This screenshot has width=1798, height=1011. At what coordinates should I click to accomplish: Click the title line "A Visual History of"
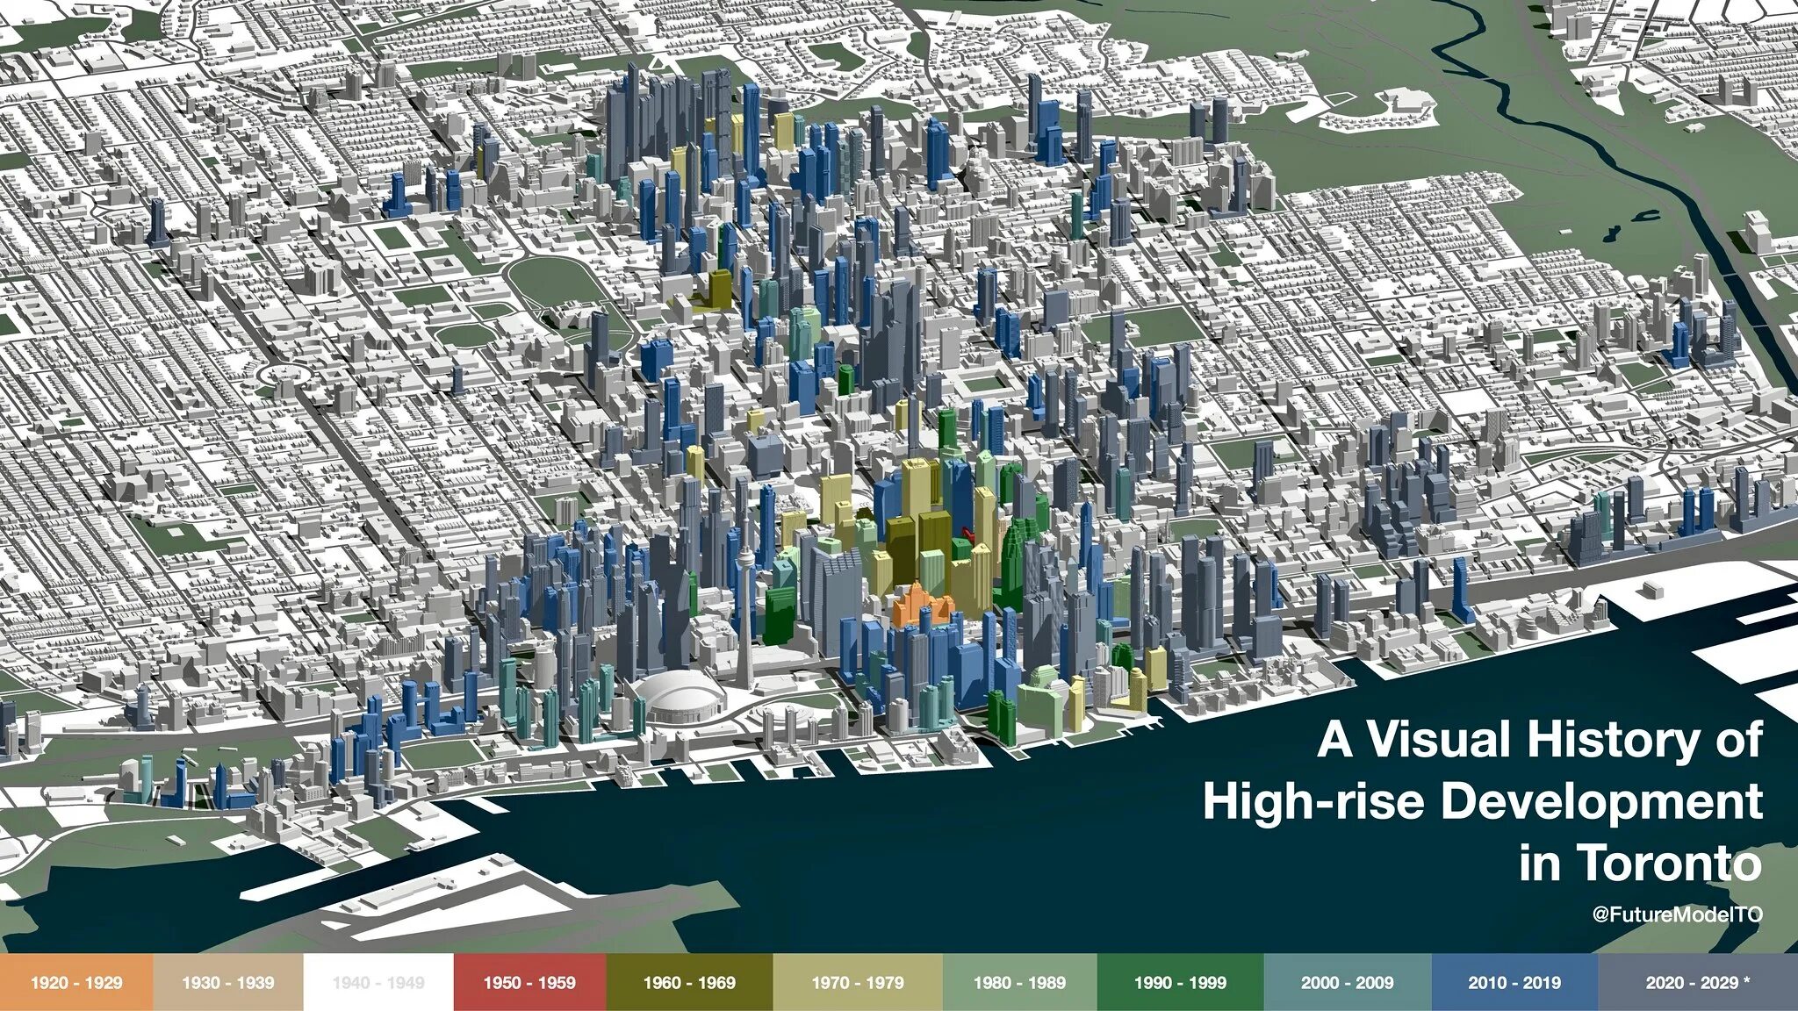click(x=1539, y=740)
